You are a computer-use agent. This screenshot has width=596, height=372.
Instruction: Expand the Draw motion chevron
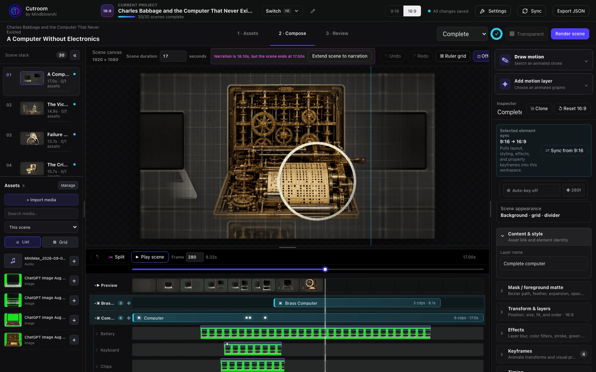point(586,61)
